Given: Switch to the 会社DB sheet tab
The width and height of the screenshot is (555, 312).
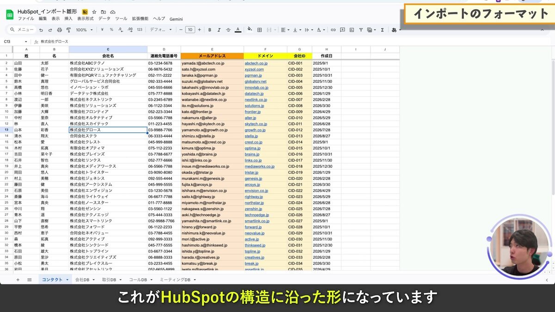Looking at the screenshot, I should (83, 279).
